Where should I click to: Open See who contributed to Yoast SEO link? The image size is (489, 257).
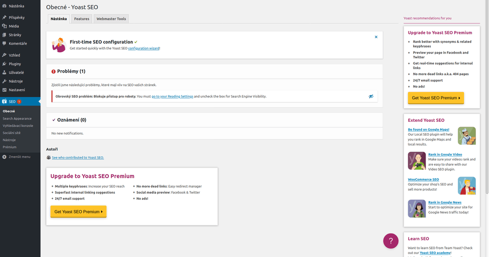(x=78, y=158)
